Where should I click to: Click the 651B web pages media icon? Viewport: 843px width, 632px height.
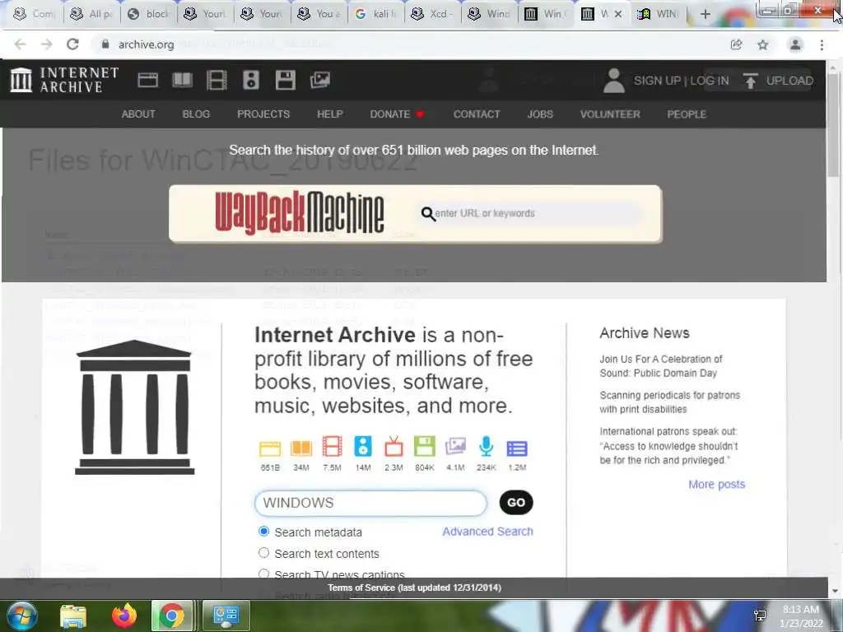pyautogui.click(x=270, y=448)
